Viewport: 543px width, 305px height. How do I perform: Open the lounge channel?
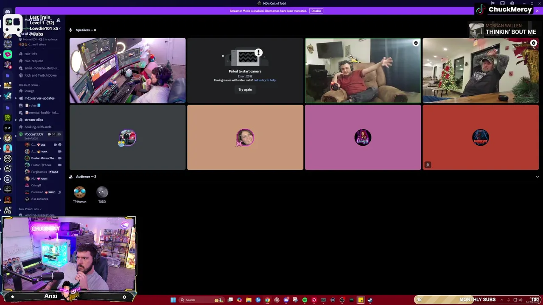pos(29,91)
